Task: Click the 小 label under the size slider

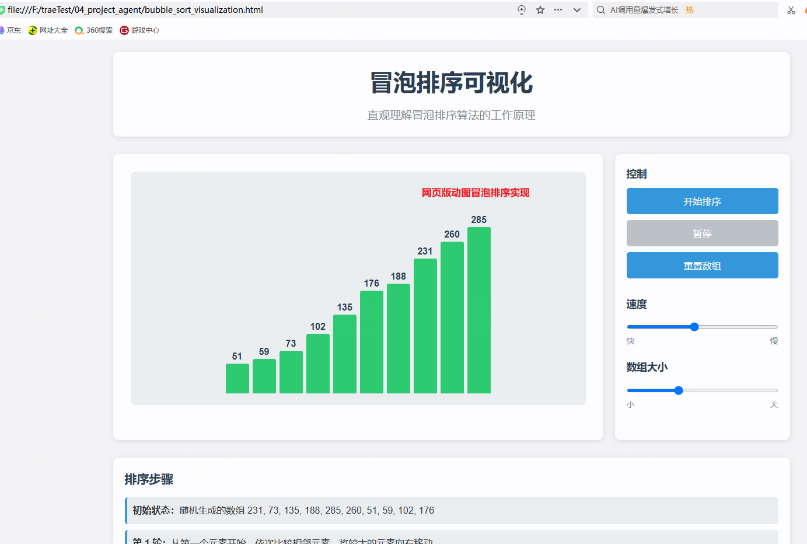Action: (x=631, y=404)
